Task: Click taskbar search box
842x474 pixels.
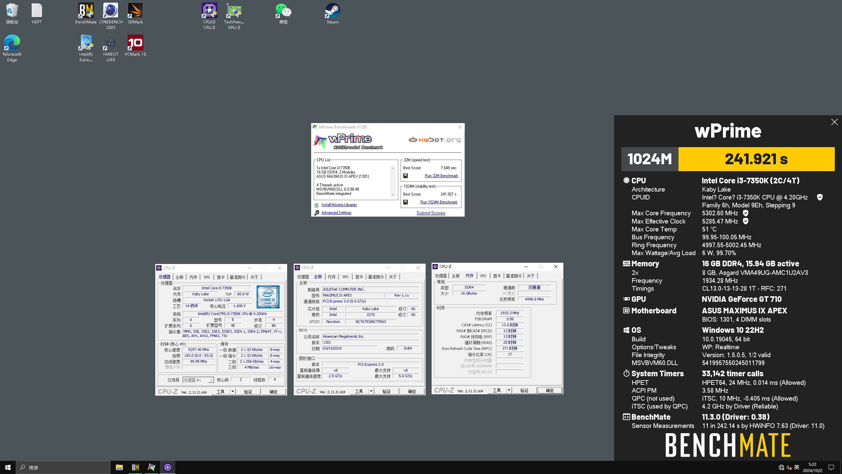Action: pyautogui.click(x=63, y=467)
